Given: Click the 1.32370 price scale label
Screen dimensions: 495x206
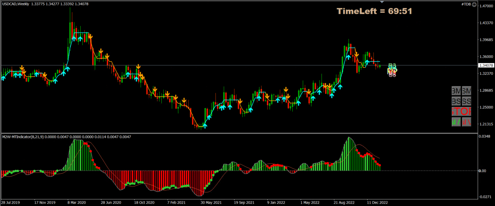Looking at the screenshot, I should click(x=486, y=74).
